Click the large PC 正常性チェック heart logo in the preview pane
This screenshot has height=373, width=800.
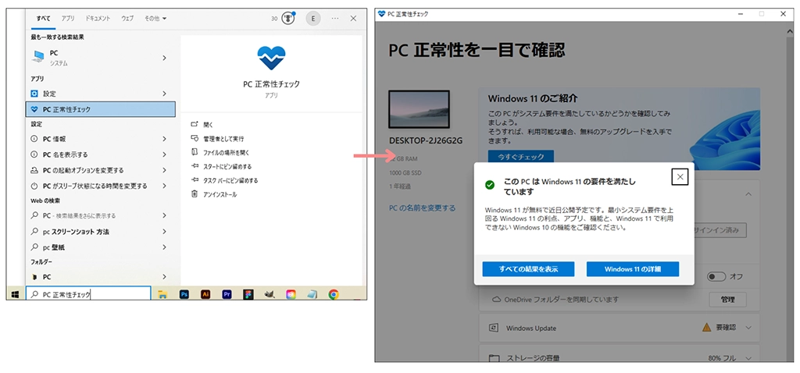tap(271, 58)
